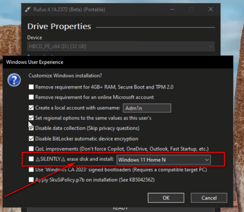Close the Rufus window

[x=211, y=9]
